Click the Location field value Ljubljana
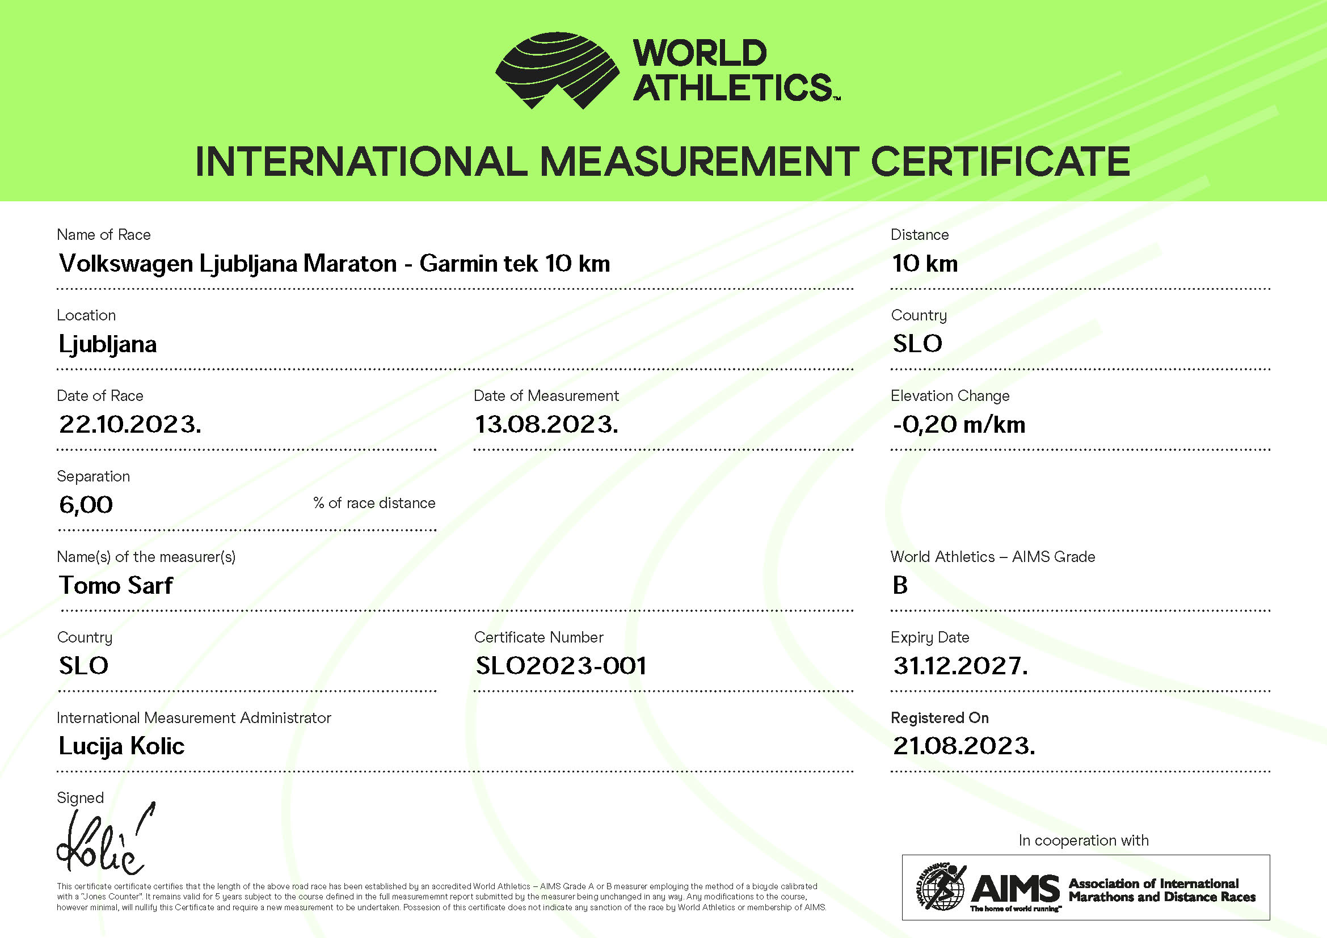Screen dimensions: 1327x938 pyautogui.click(x=107, y=344)
